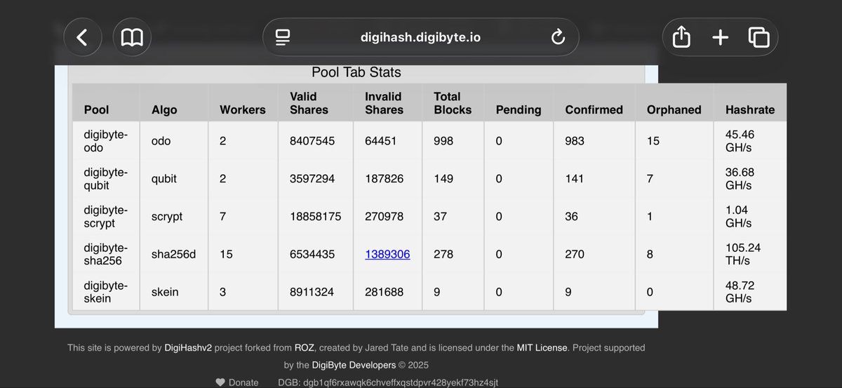Click orphaned value 15

[653, 141]
